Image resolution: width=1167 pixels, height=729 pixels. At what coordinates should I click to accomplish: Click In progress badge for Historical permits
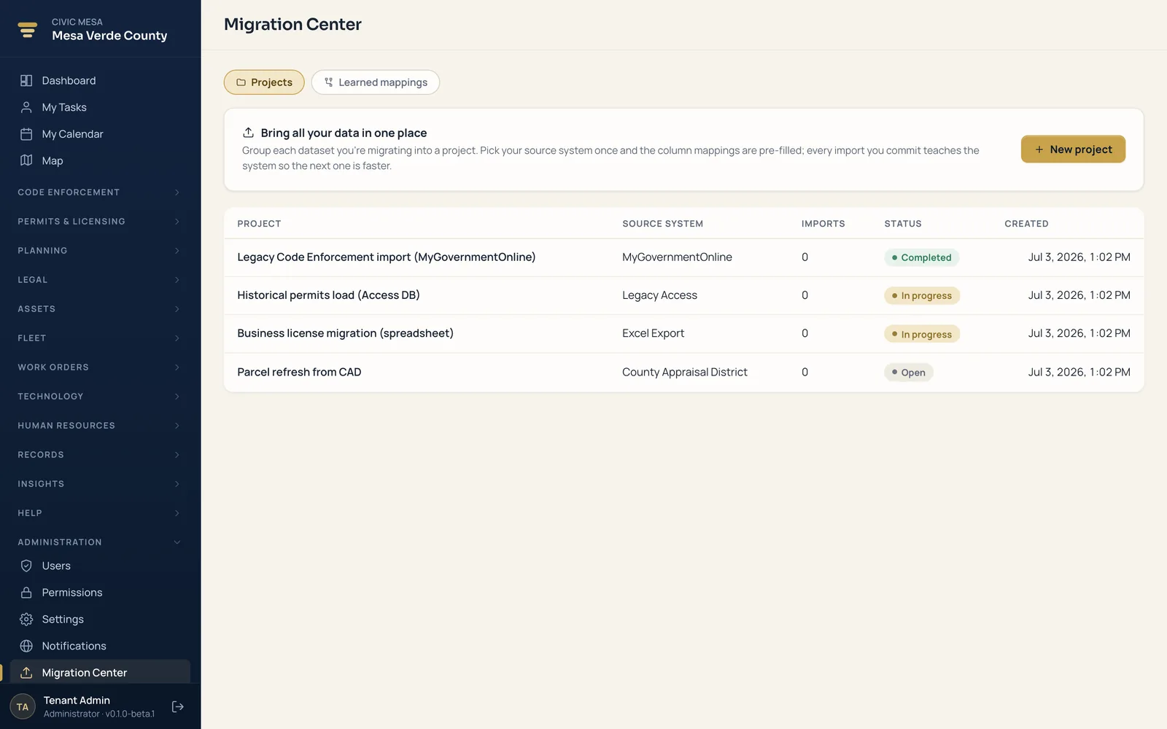(x=922, y=295)
